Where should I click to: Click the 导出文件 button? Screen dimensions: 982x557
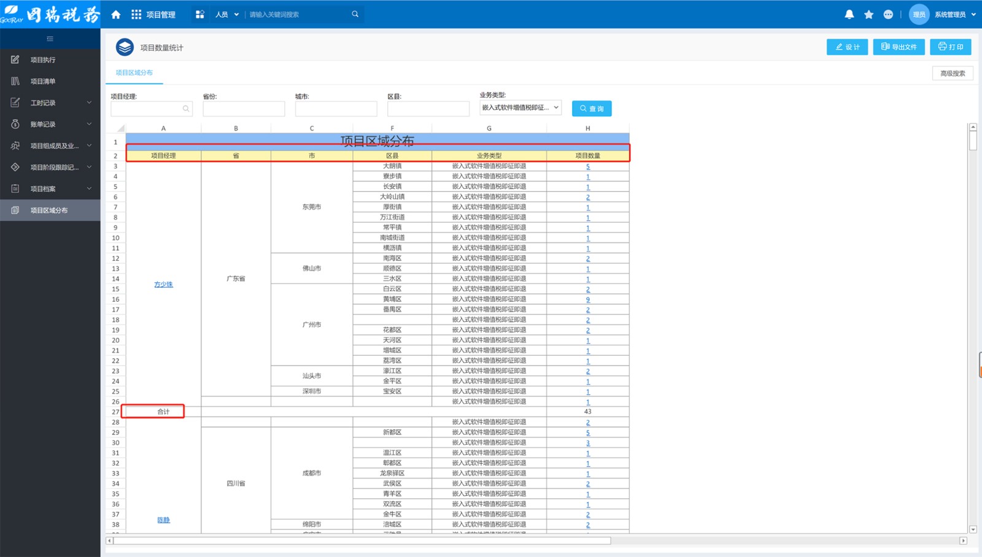[899, 47]
